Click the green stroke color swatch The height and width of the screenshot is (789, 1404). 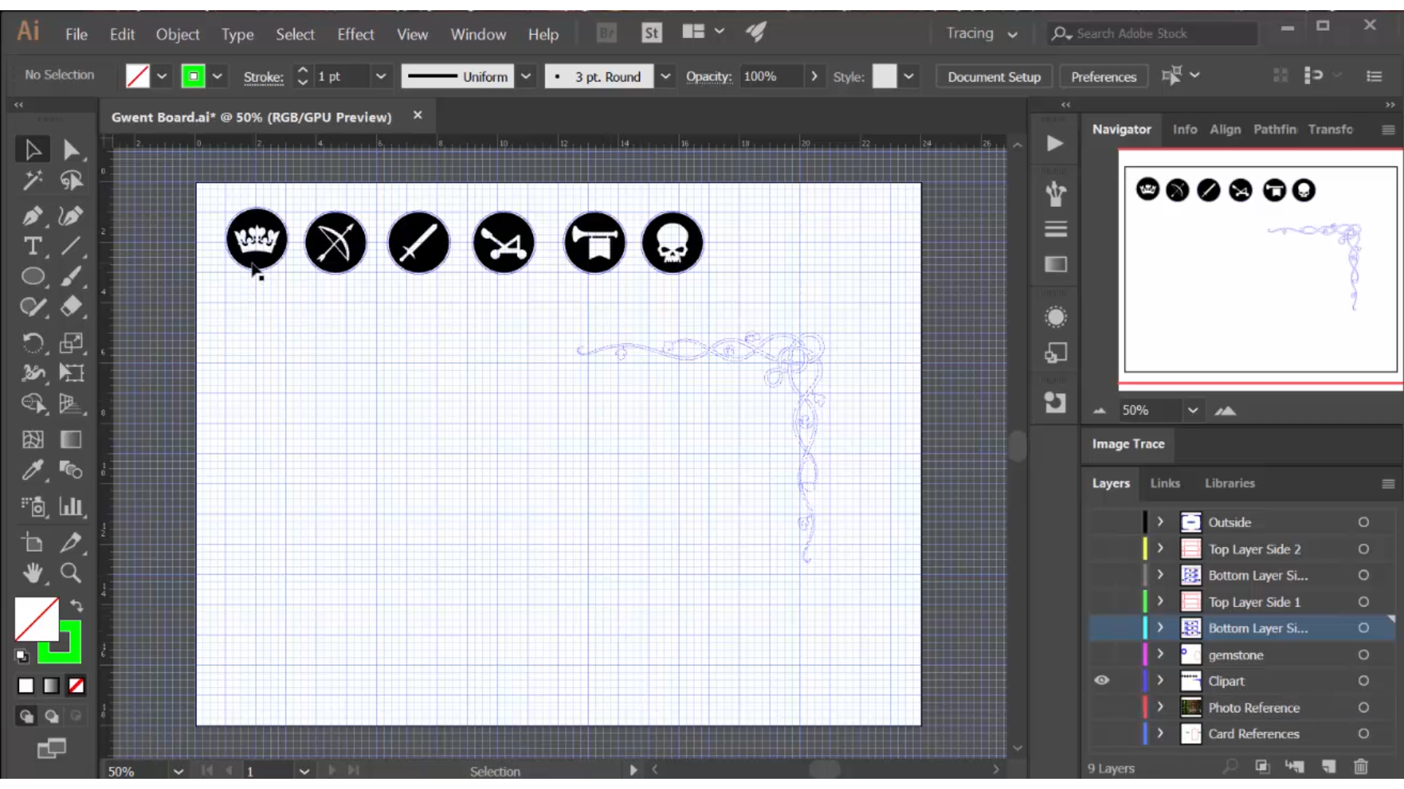click(x=193, y=76)
